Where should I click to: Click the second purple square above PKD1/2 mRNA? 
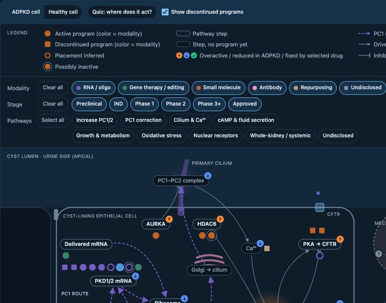(74, 267)
